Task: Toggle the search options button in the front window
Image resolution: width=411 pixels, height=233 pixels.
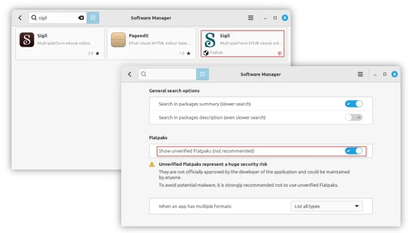Action: pos(203,74)
